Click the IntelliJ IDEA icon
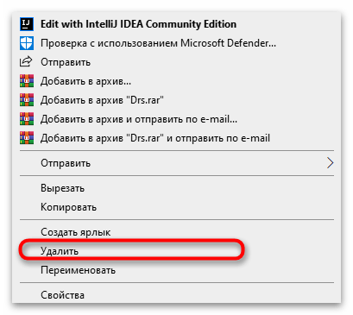This screenshot has height=315, width=353. tap(27, 24)
